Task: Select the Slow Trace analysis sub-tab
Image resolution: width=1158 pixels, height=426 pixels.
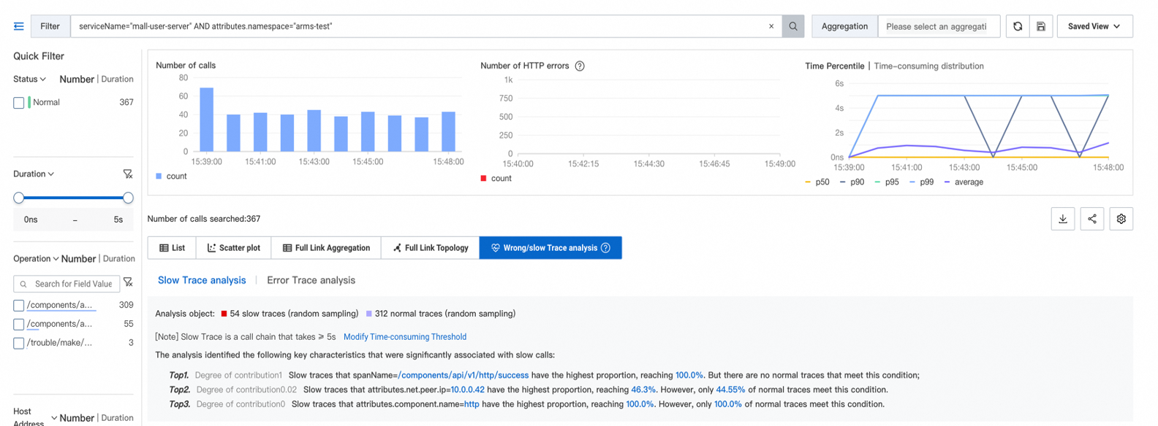Action: (202, 280)
